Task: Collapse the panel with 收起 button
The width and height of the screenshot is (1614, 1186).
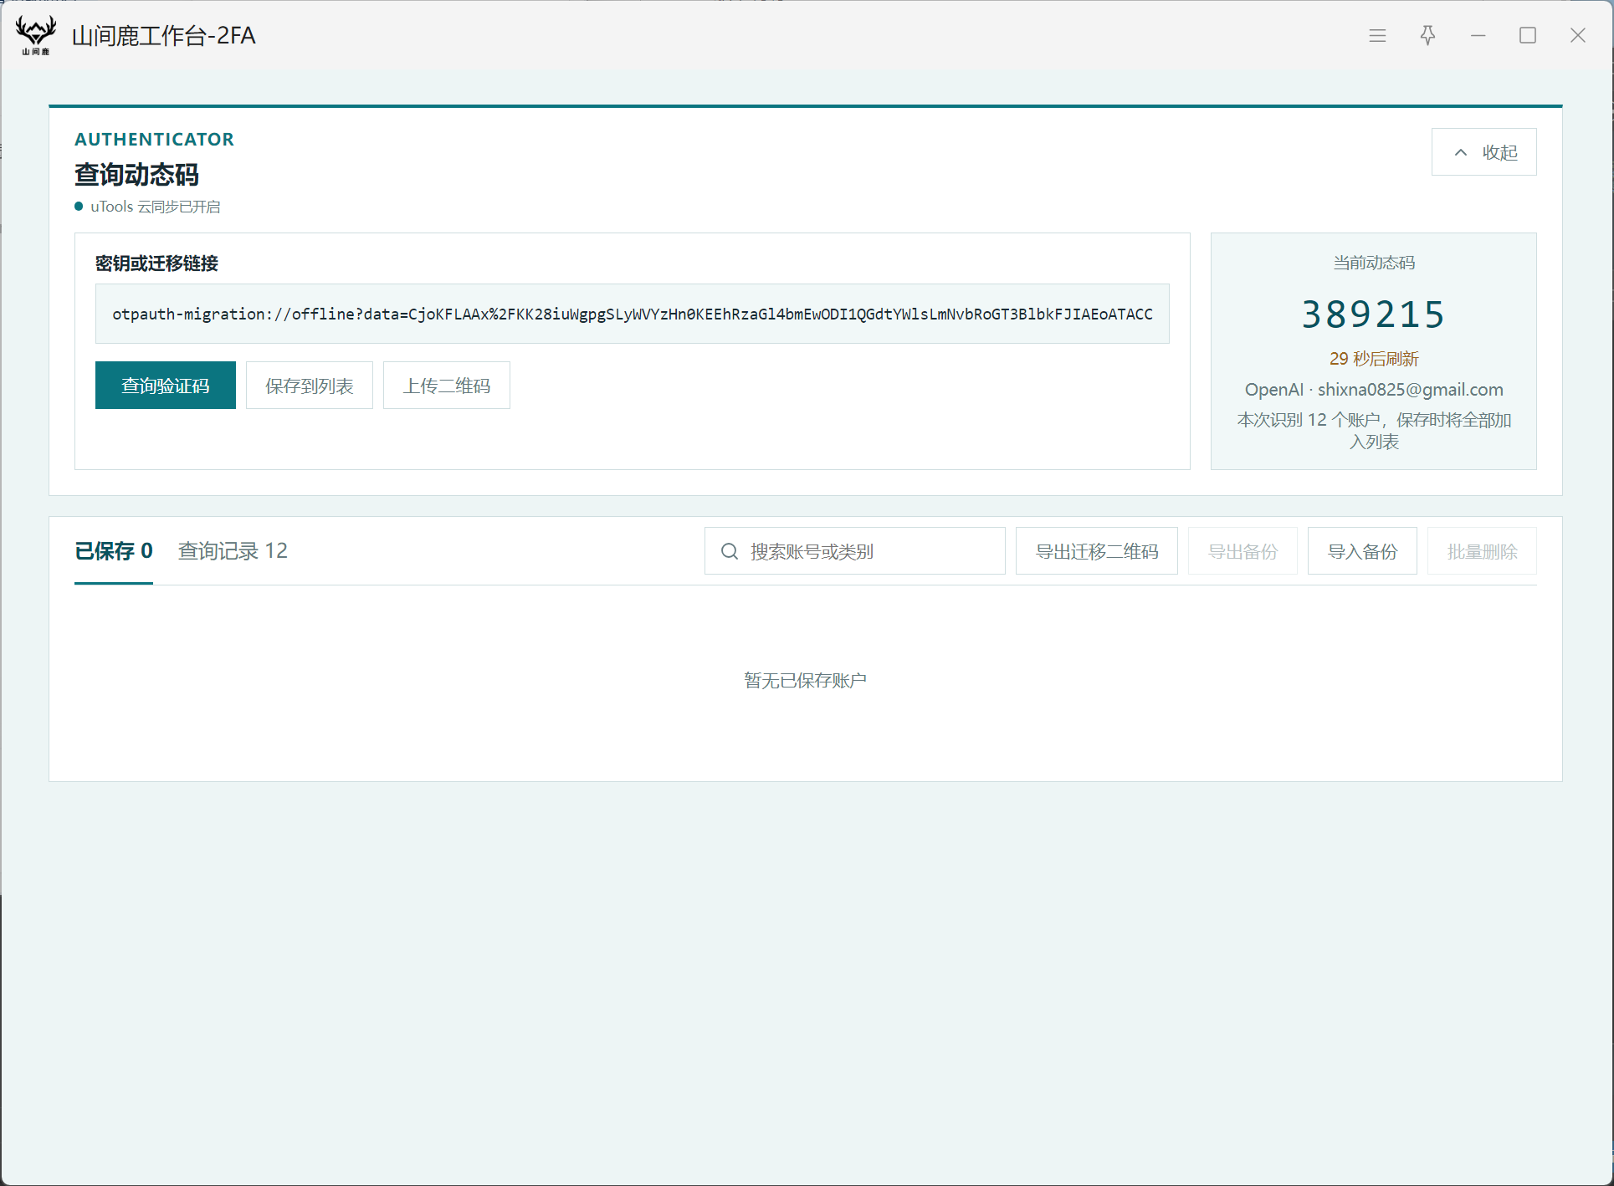Action: (1483, 152)
